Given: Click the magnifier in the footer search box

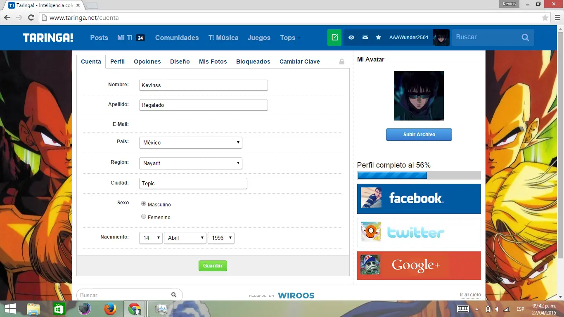Looking at the screenshot, I should (174, 295).
